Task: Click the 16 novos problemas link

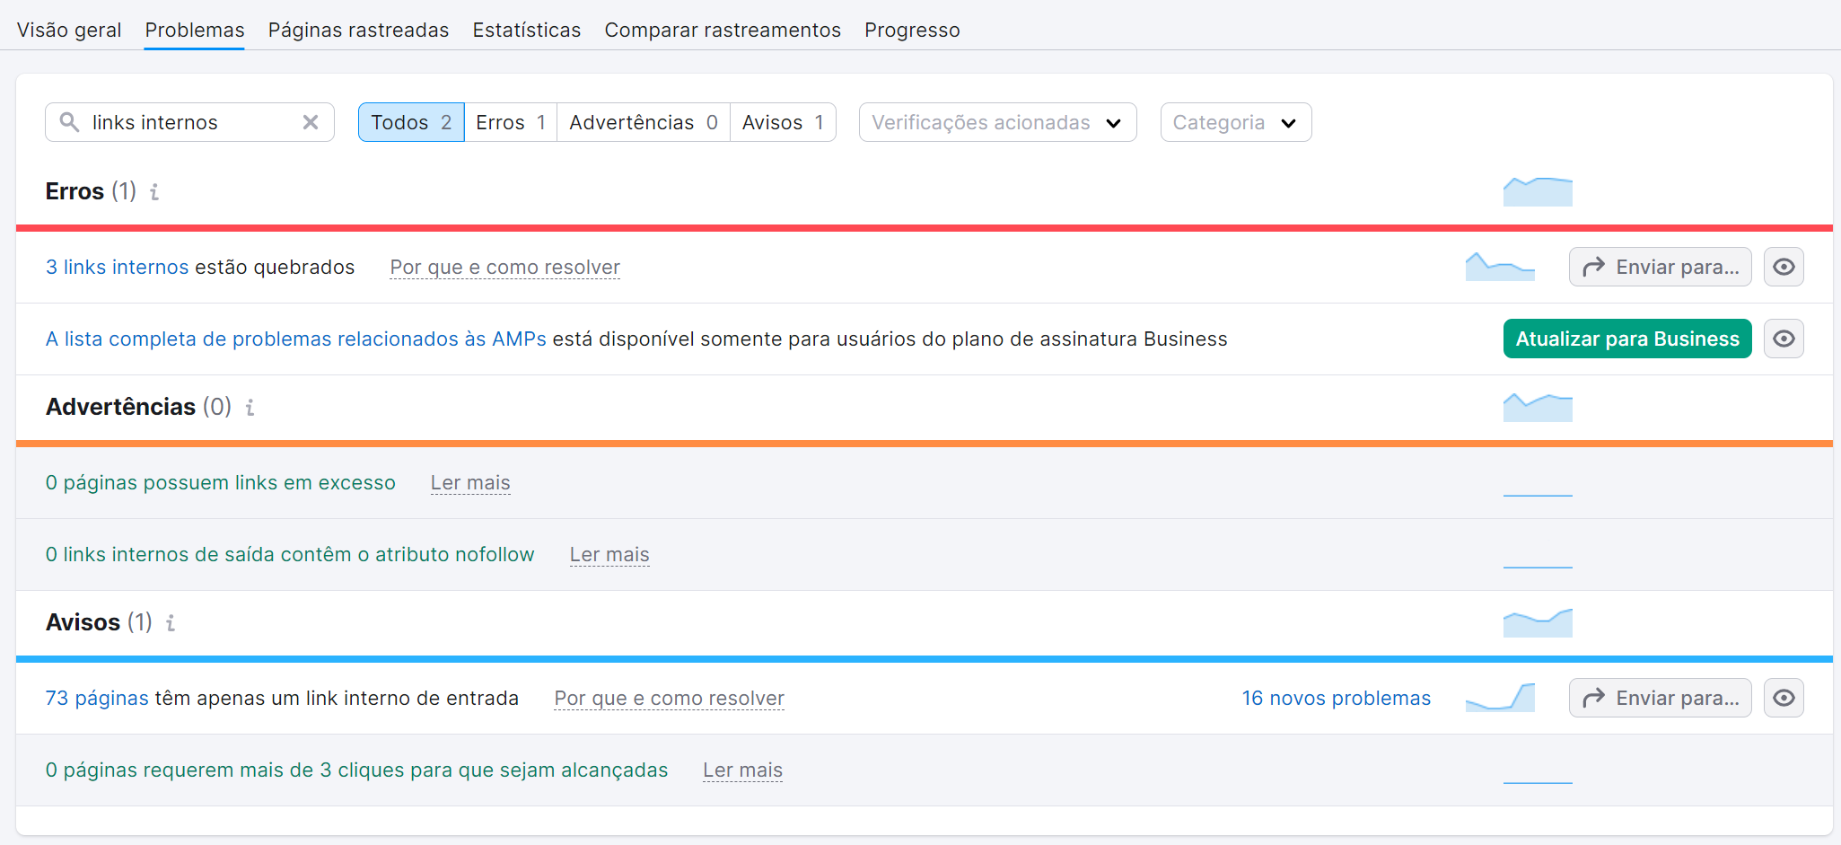Action: pos(1336,698)
